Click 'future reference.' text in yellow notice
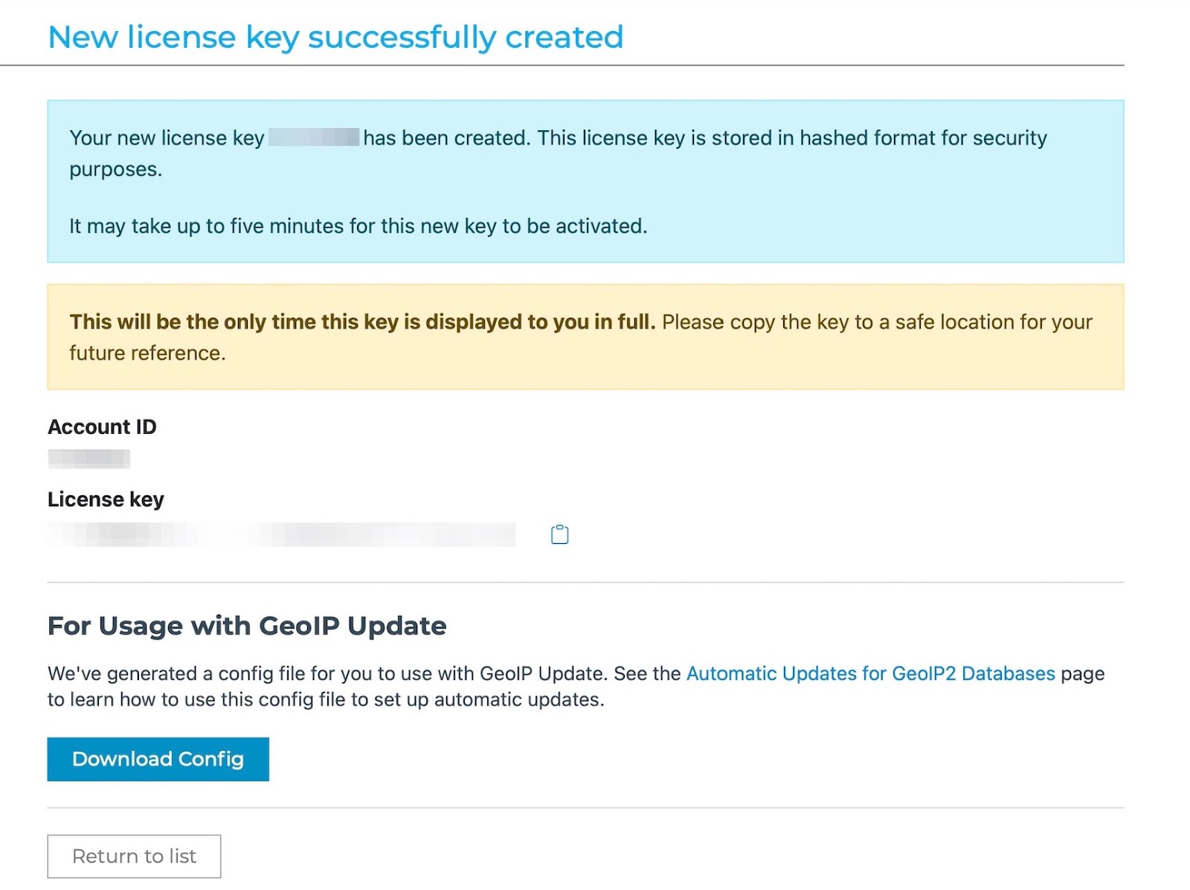The image size is (1190, 890). coord(147,353)
